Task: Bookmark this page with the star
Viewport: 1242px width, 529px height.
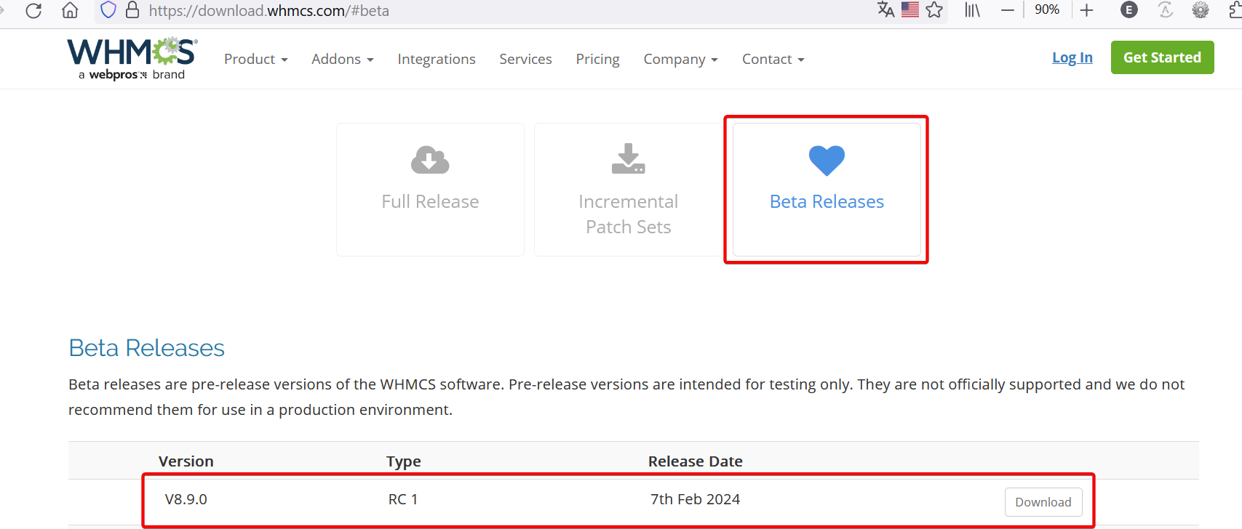Action: 934,10
